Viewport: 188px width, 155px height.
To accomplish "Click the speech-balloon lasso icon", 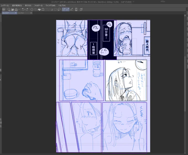I will click(x=59, y=9).
